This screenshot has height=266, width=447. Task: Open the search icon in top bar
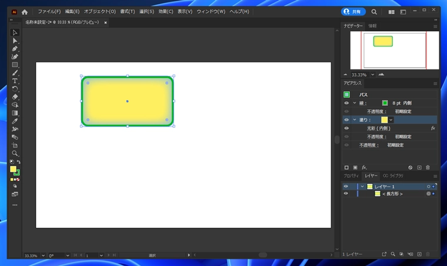(x=374, y=12)
